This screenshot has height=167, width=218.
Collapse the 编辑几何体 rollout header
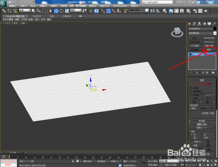coord(202,124)
